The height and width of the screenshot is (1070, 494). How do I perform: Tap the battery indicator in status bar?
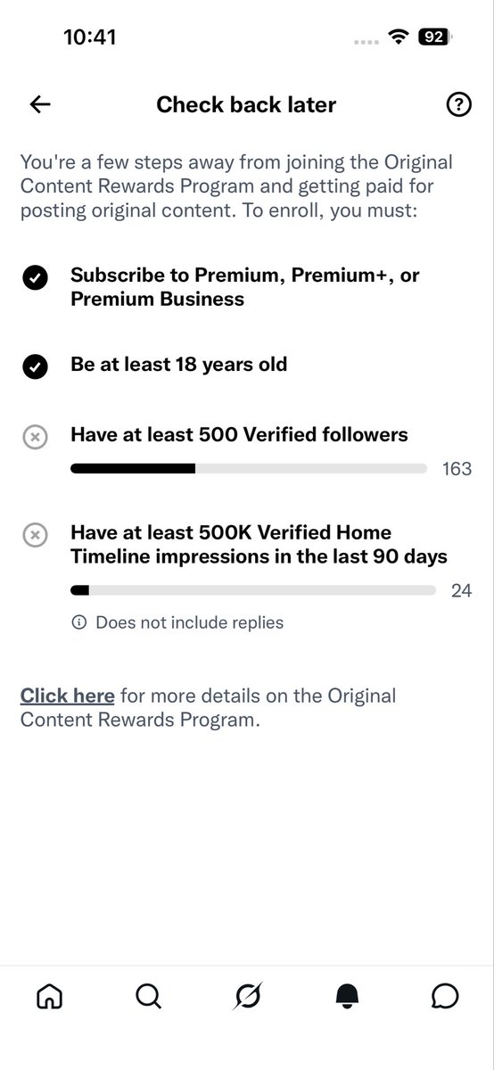click(435, 37)
